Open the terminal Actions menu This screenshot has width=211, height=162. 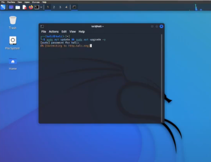(x=54, y=32)
